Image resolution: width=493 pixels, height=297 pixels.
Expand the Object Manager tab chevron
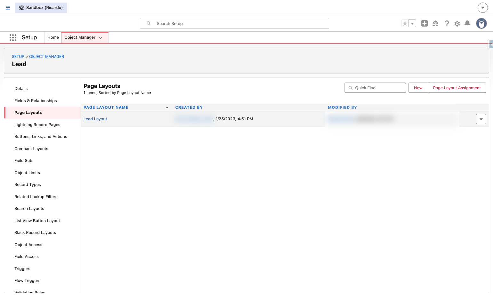coord(100,38)
